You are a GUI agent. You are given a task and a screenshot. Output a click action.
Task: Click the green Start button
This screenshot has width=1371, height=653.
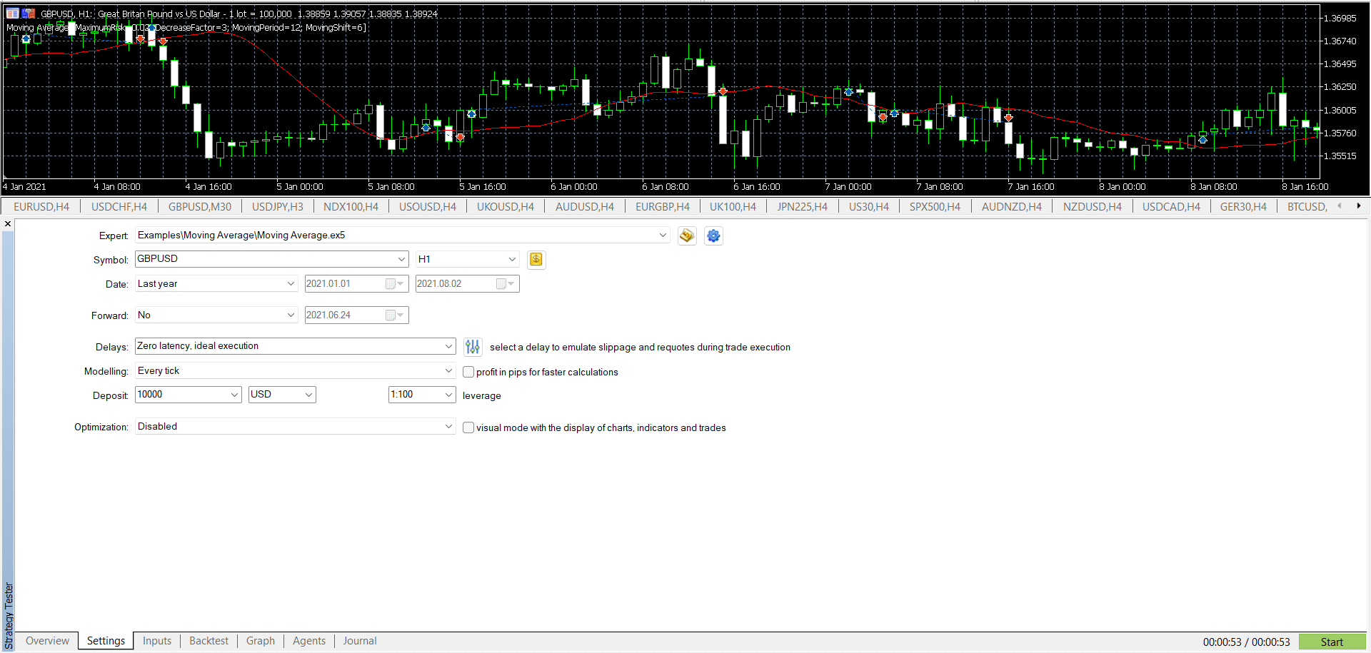[1332, 642]
